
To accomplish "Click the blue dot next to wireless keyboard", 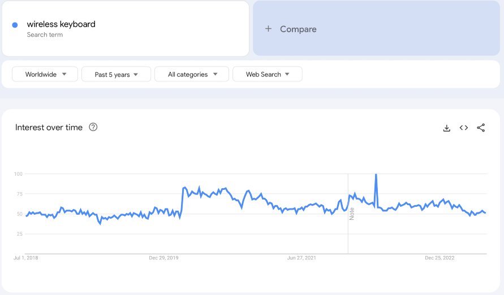I will pos(15,25).
